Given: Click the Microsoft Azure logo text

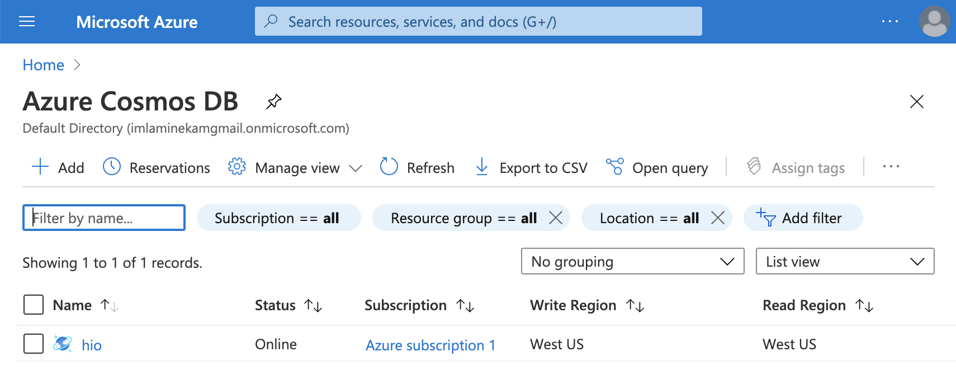Looking at the screenshot, I should click(x=137, y=22).
